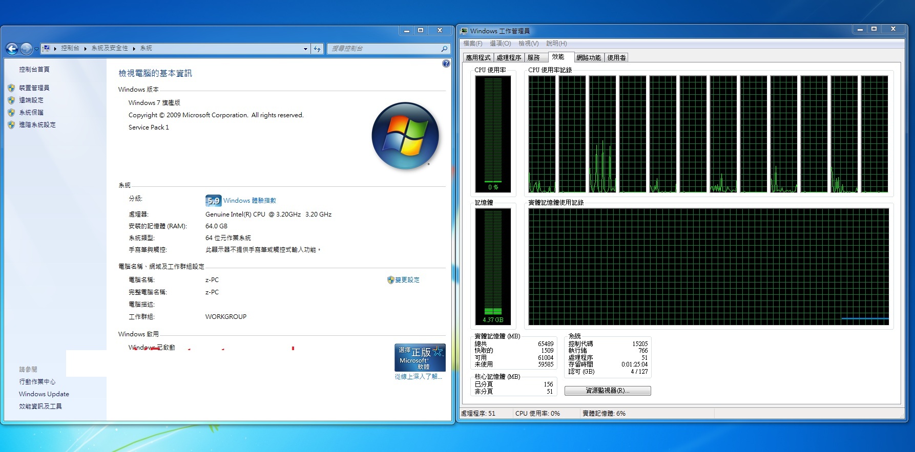The image size is (915, 452).
Task: Select 系統 in the address breadcrumb
Action: [x=146, y=48]
